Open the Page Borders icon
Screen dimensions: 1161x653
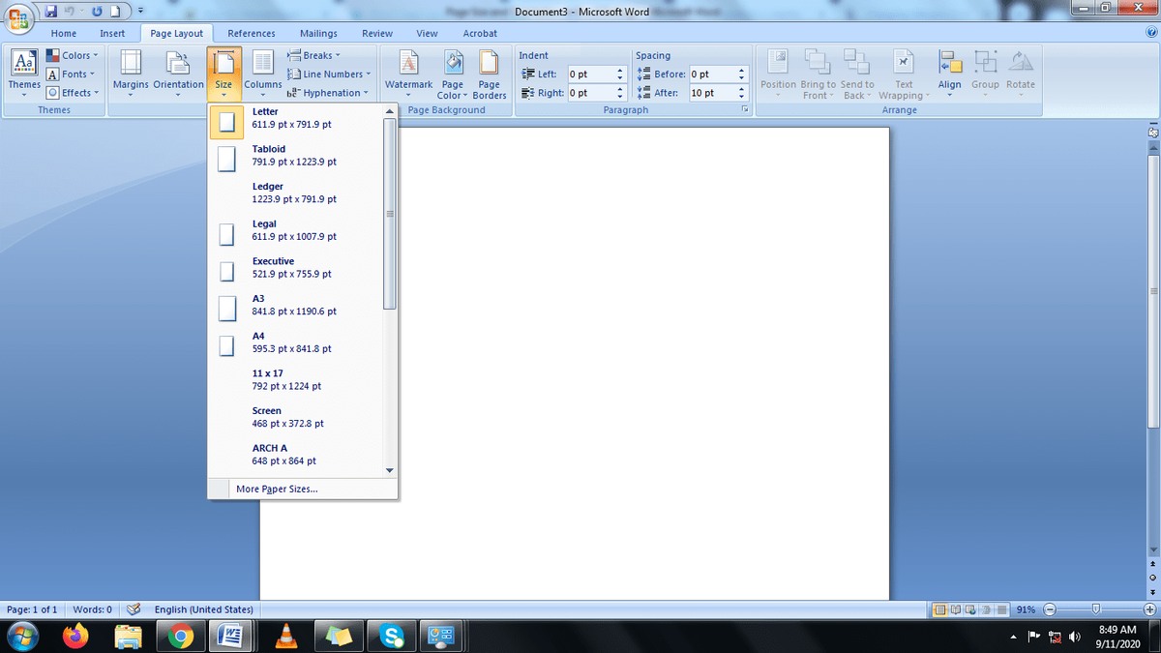click(490, 73)
